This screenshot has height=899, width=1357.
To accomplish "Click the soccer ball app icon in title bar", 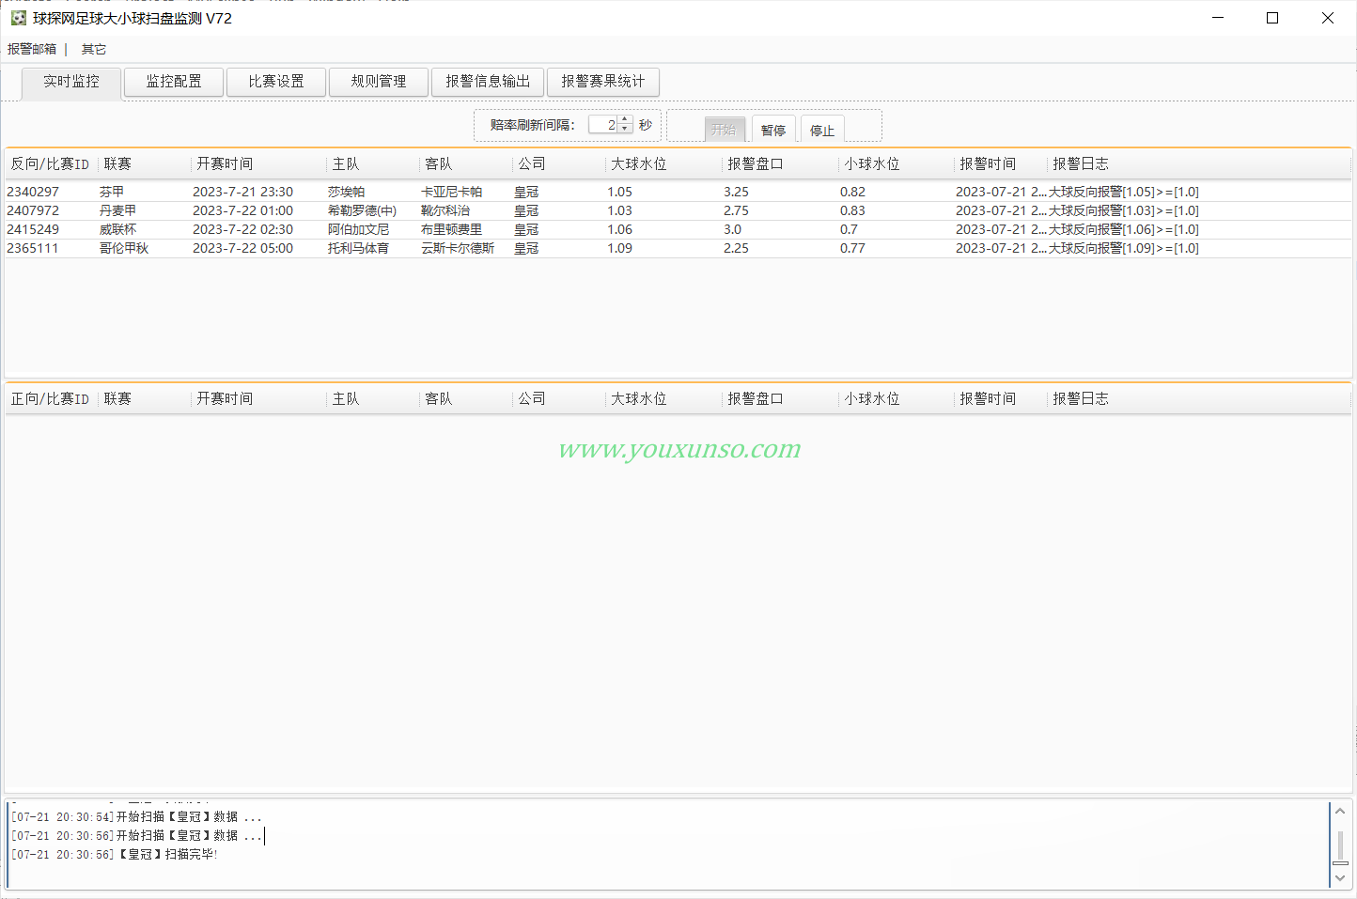I will click(18, 18).
